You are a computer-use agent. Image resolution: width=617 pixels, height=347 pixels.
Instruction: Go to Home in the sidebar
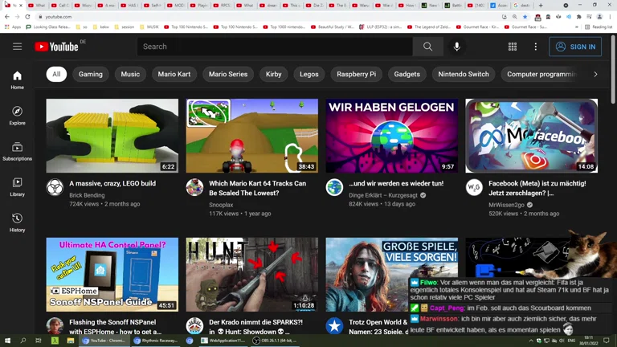point(17,80)
